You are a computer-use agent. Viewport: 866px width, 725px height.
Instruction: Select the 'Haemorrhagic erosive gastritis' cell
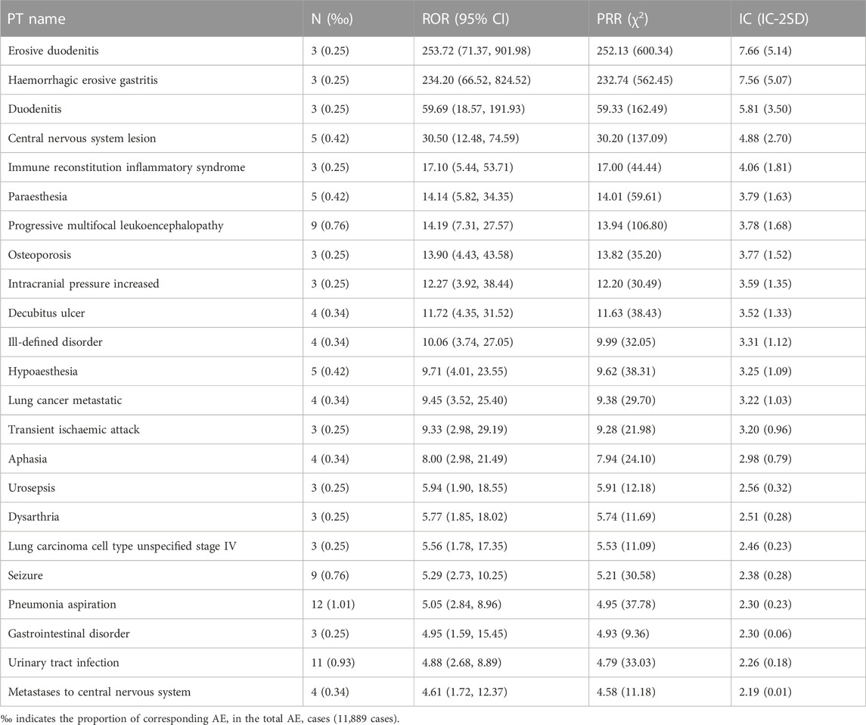pyautogui.click(x=83, y=80)
